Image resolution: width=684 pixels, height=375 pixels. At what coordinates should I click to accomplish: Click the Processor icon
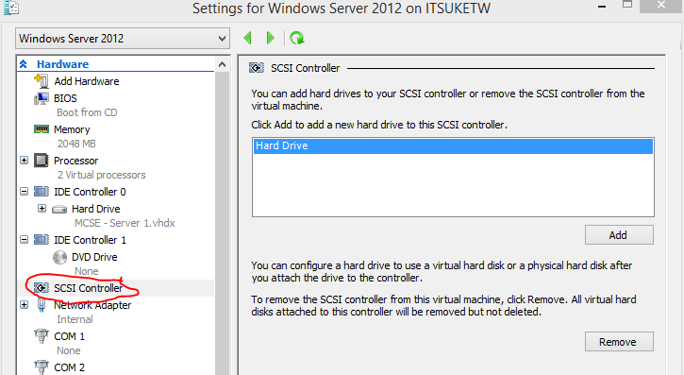click(41, 161)
